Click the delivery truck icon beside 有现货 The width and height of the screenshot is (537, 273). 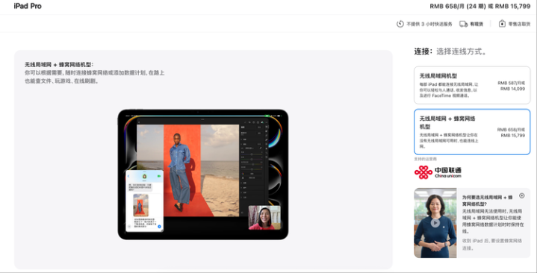coord(463,24)
